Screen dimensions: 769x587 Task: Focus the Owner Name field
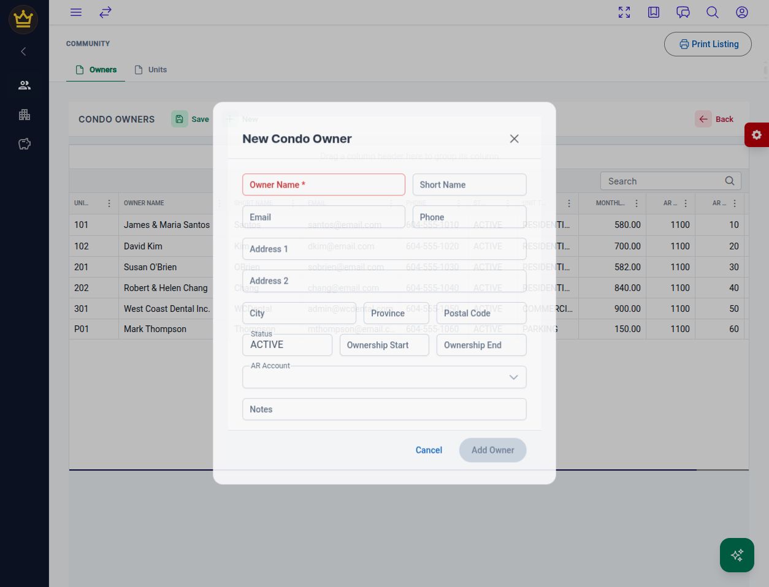coord(324,184)
